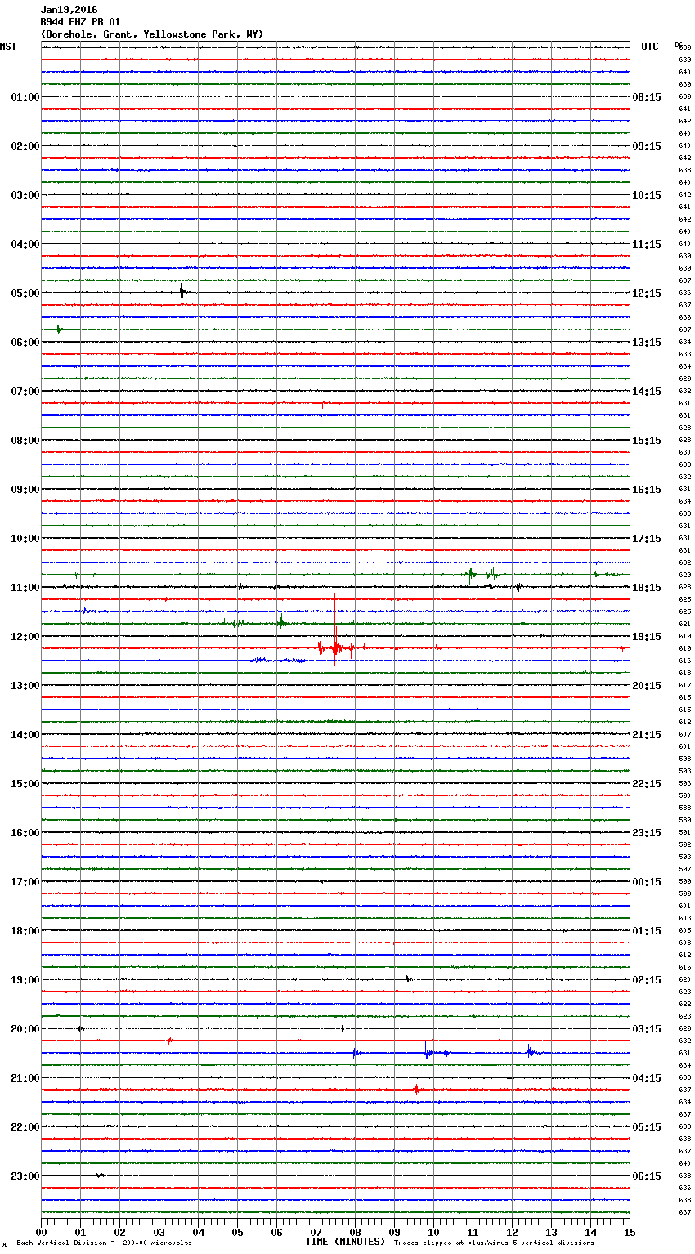Click the 23:15 UTC time label

[x=647, y=833]
